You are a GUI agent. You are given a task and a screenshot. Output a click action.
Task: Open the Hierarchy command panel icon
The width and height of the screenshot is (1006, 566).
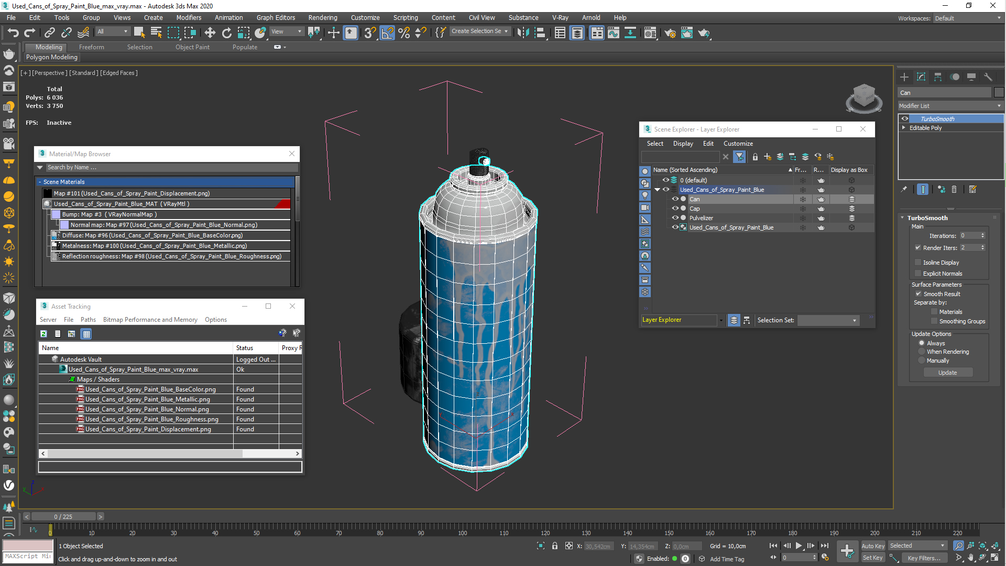(938, 77)
